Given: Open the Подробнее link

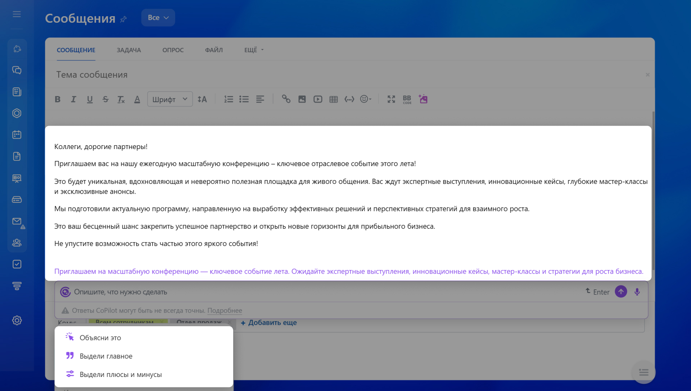Looking at the screenshot, I should (225, 310).
